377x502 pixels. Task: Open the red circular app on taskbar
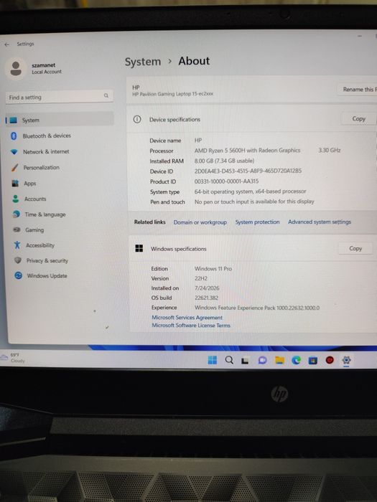tap(330, 360)
